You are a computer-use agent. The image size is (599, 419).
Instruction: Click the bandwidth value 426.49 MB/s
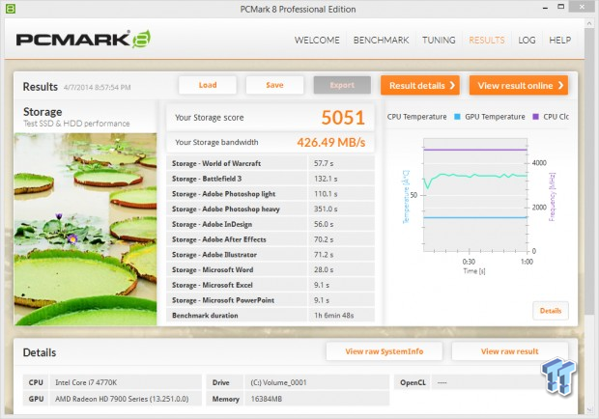tap(330, 142)
